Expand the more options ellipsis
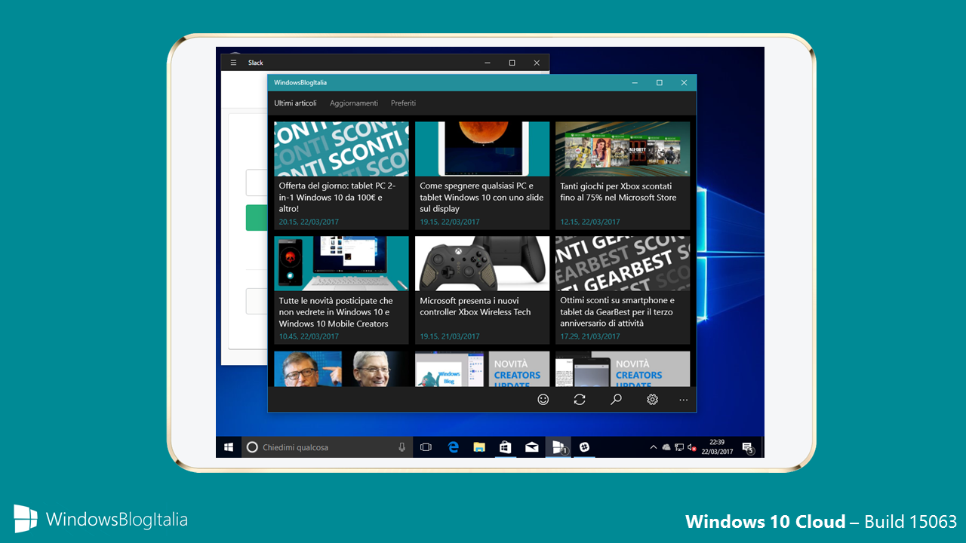This screenshot has width=966, height=543. (x=684, y=400)
